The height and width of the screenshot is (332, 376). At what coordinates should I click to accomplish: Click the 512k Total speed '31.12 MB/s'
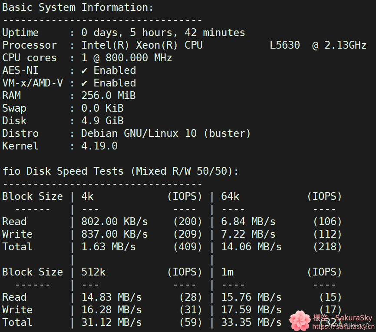click(111, 322)
